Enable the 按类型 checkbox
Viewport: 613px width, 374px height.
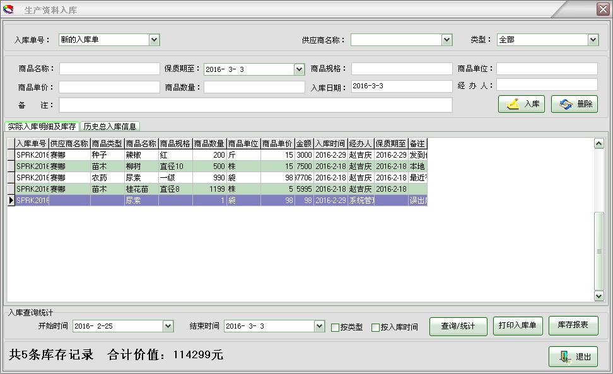point(334,326)
